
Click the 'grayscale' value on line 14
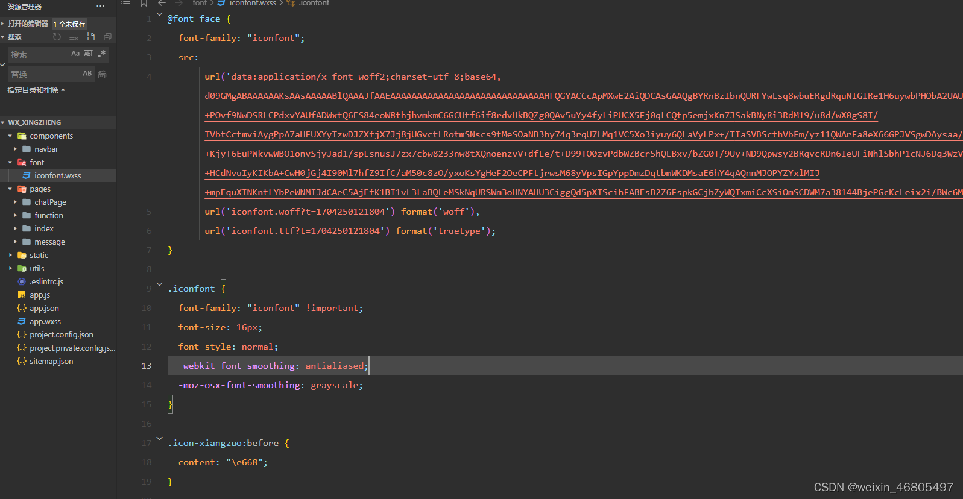point(335,385)
